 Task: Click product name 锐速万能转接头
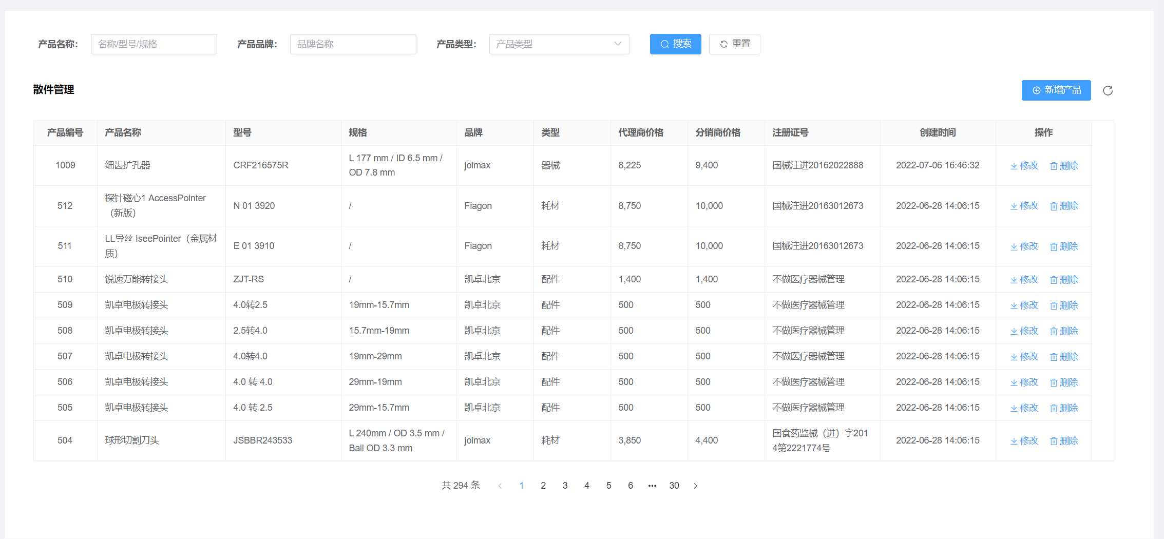[x=137, y=279]
